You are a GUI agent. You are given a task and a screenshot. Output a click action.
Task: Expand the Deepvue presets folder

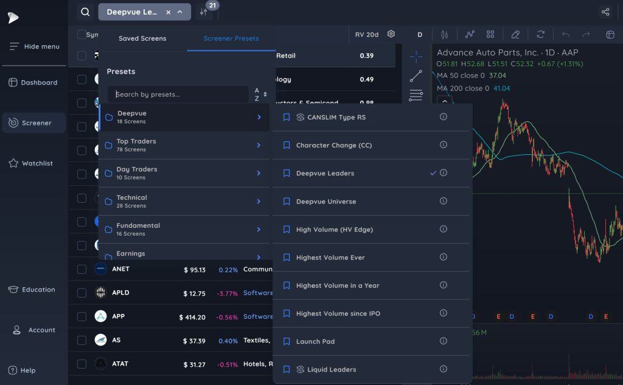click(184, 117)
